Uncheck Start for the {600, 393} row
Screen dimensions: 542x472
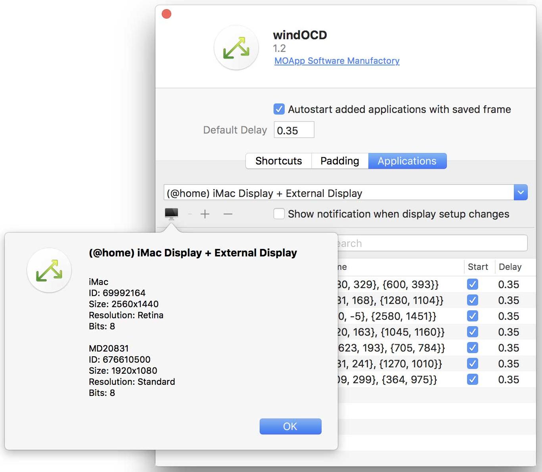(473, 284)
